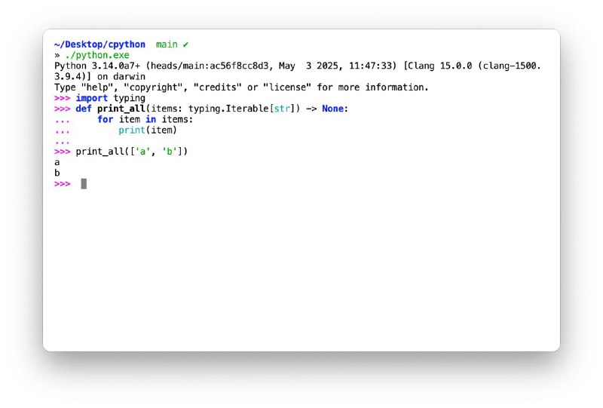Click the print_all function name in def
Viewport: 603px width, 408px height.
(x=121, y=109)
